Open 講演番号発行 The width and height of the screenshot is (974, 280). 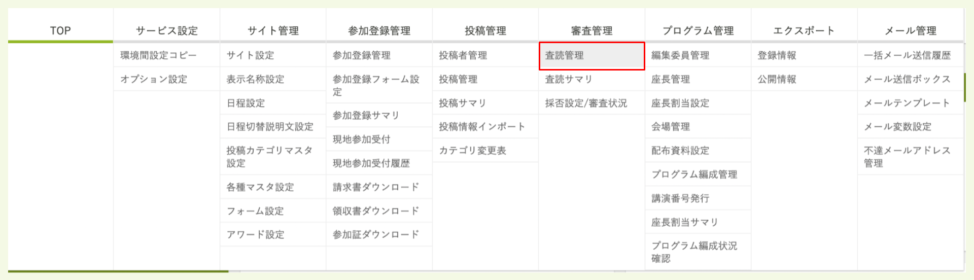tap(680, 198)
